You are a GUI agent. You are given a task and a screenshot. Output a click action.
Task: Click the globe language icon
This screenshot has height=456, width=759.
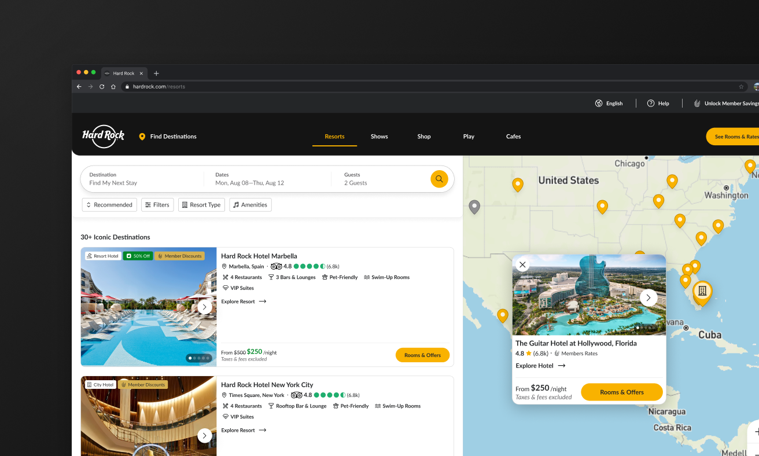[x=599, y=104]
